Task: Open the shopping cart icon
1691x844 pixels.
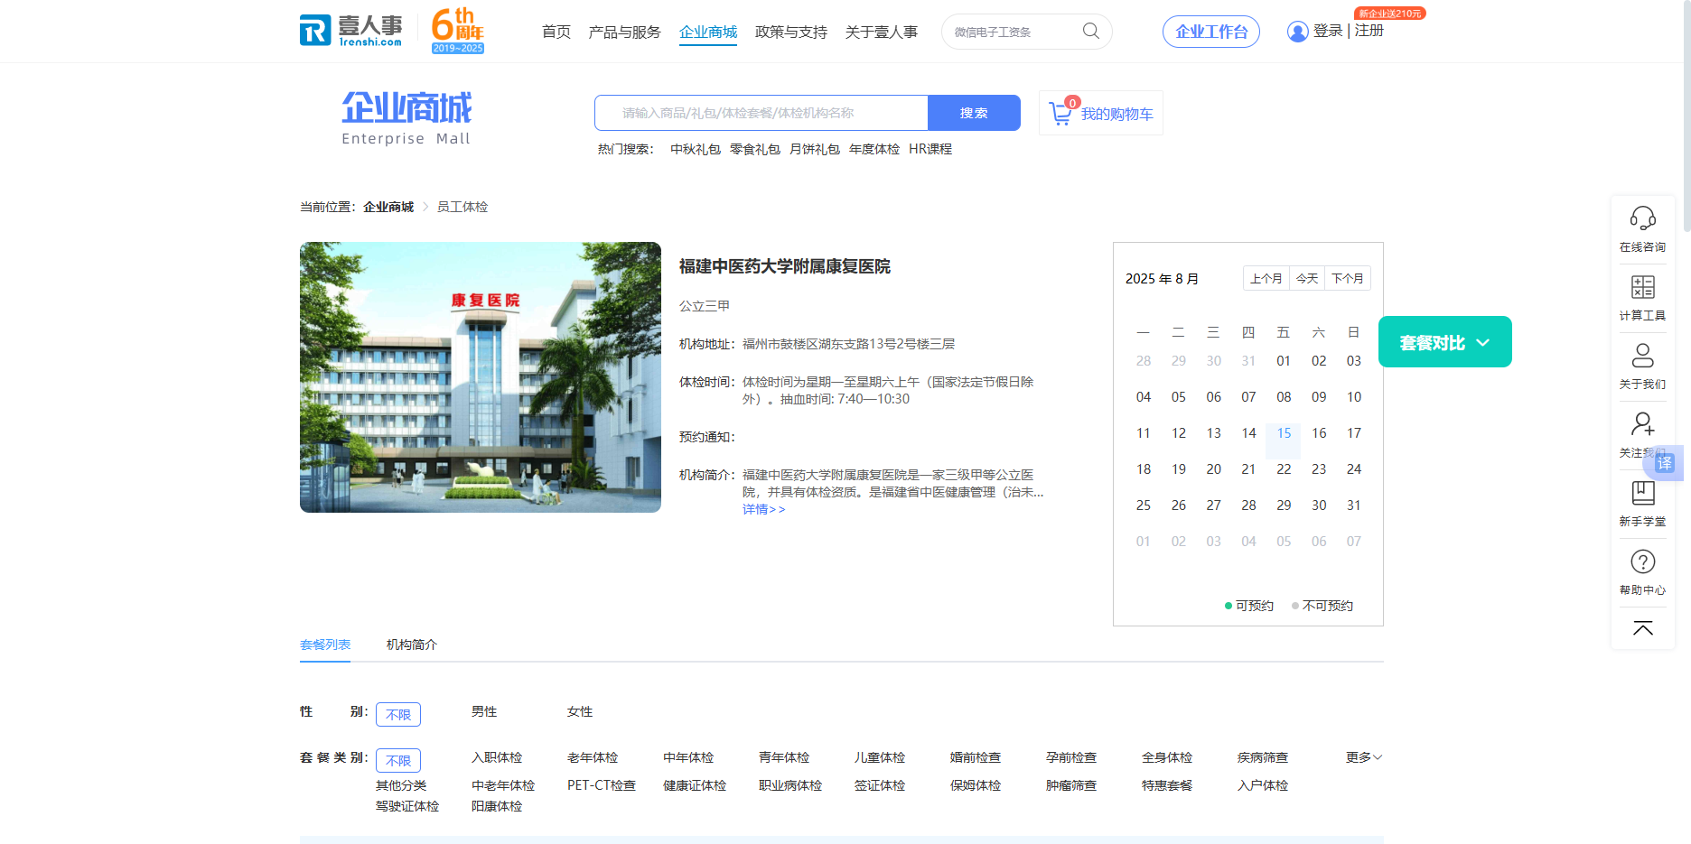Action: click(x=1061, y=113)
